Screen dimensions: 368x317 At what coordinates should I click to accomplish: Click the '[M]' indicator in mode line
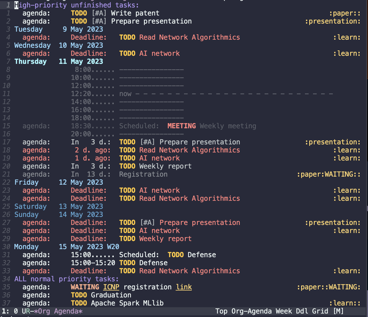[338, 311]
